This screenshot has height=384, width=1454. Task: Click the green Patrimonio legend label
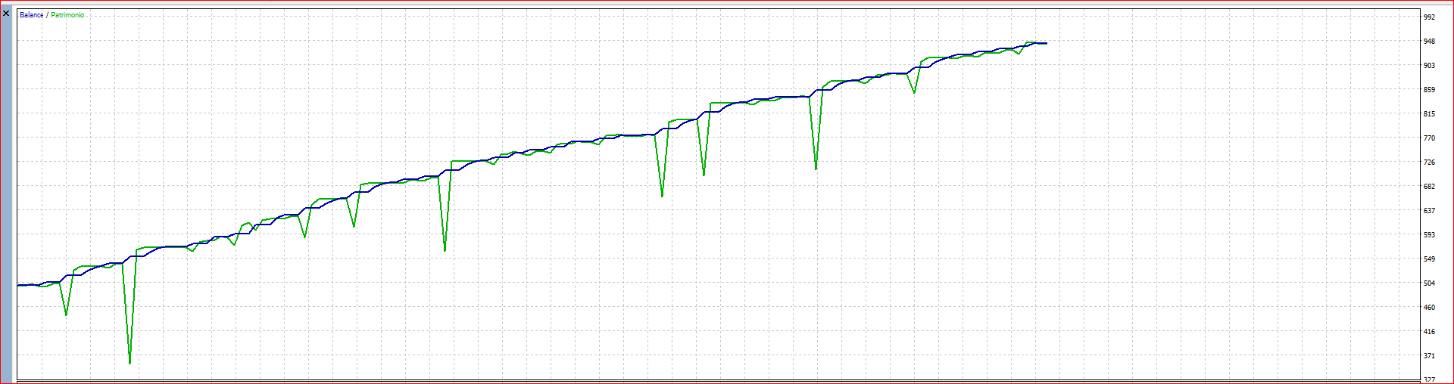(x=67, y=15)
